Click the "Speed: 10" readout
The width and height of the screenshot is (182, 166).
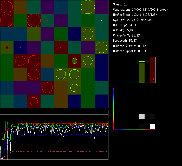pos(120,4)
